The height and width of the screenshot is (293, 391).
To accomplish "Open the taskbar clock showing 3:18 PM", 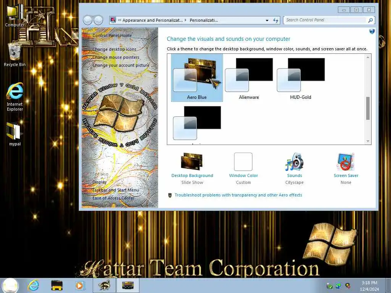I will (369, 286).
